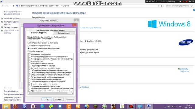The height and width of the screenshot is (109, 195).
Task: Open the blue hexagon app in taskbar
Action: coord(42,106)
